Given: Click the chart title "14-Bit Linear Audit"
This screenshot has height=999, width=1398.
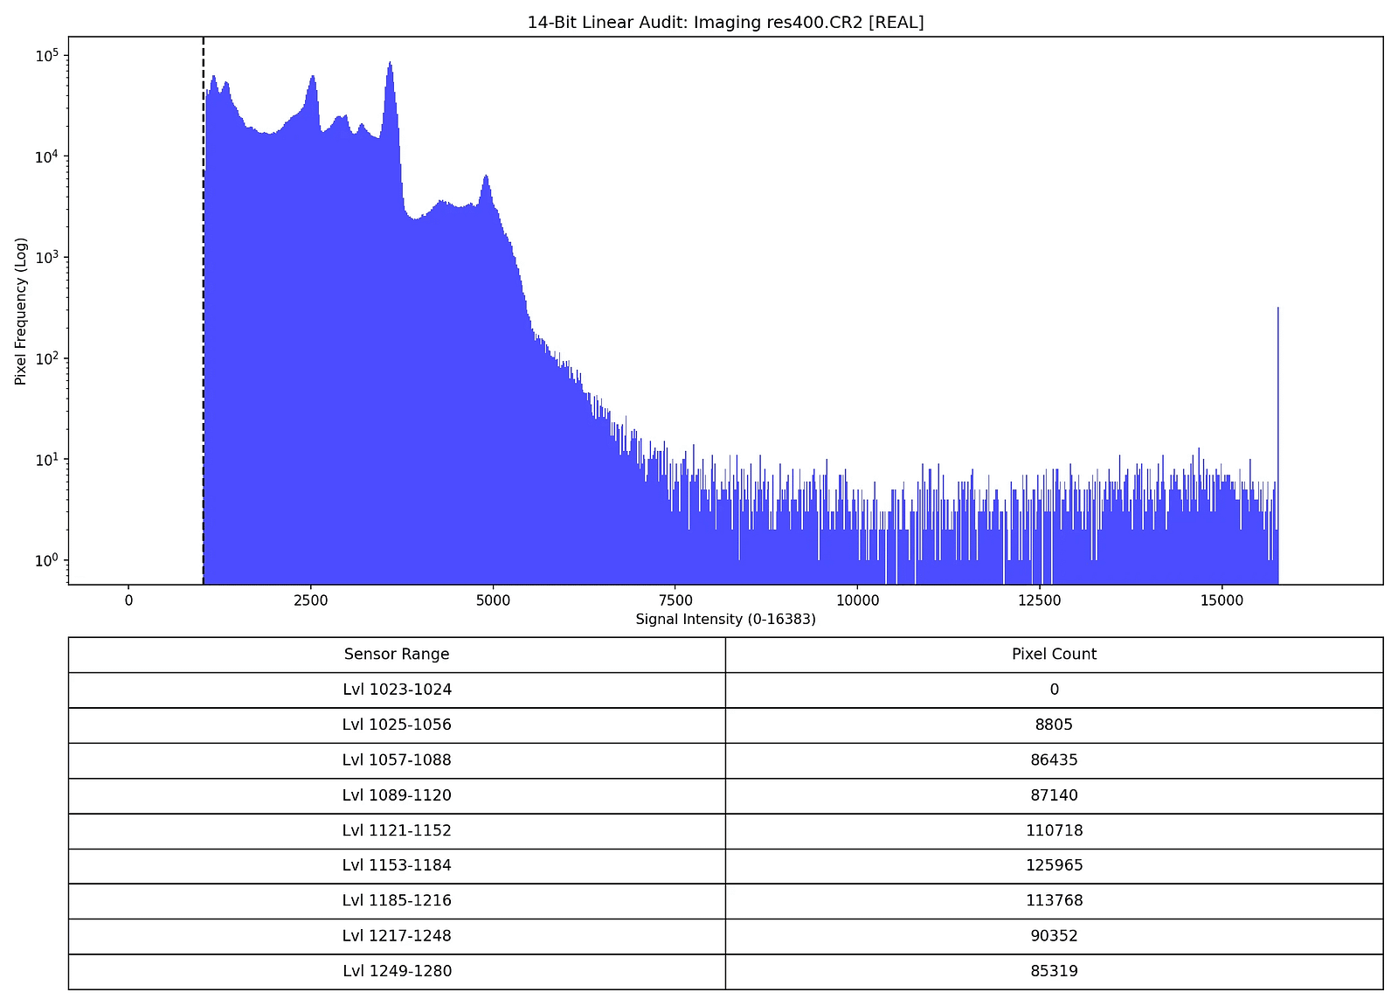Looking at the screenshot, I should pos(725,24).
